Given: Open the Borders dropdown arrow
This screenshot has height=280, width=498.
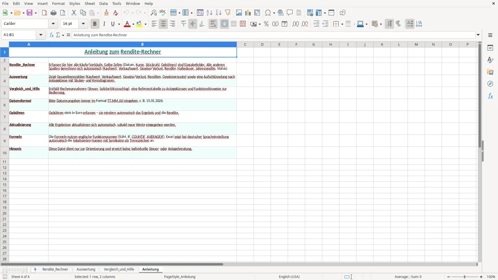Looking at the screenshot, I should tap(342, 24).
